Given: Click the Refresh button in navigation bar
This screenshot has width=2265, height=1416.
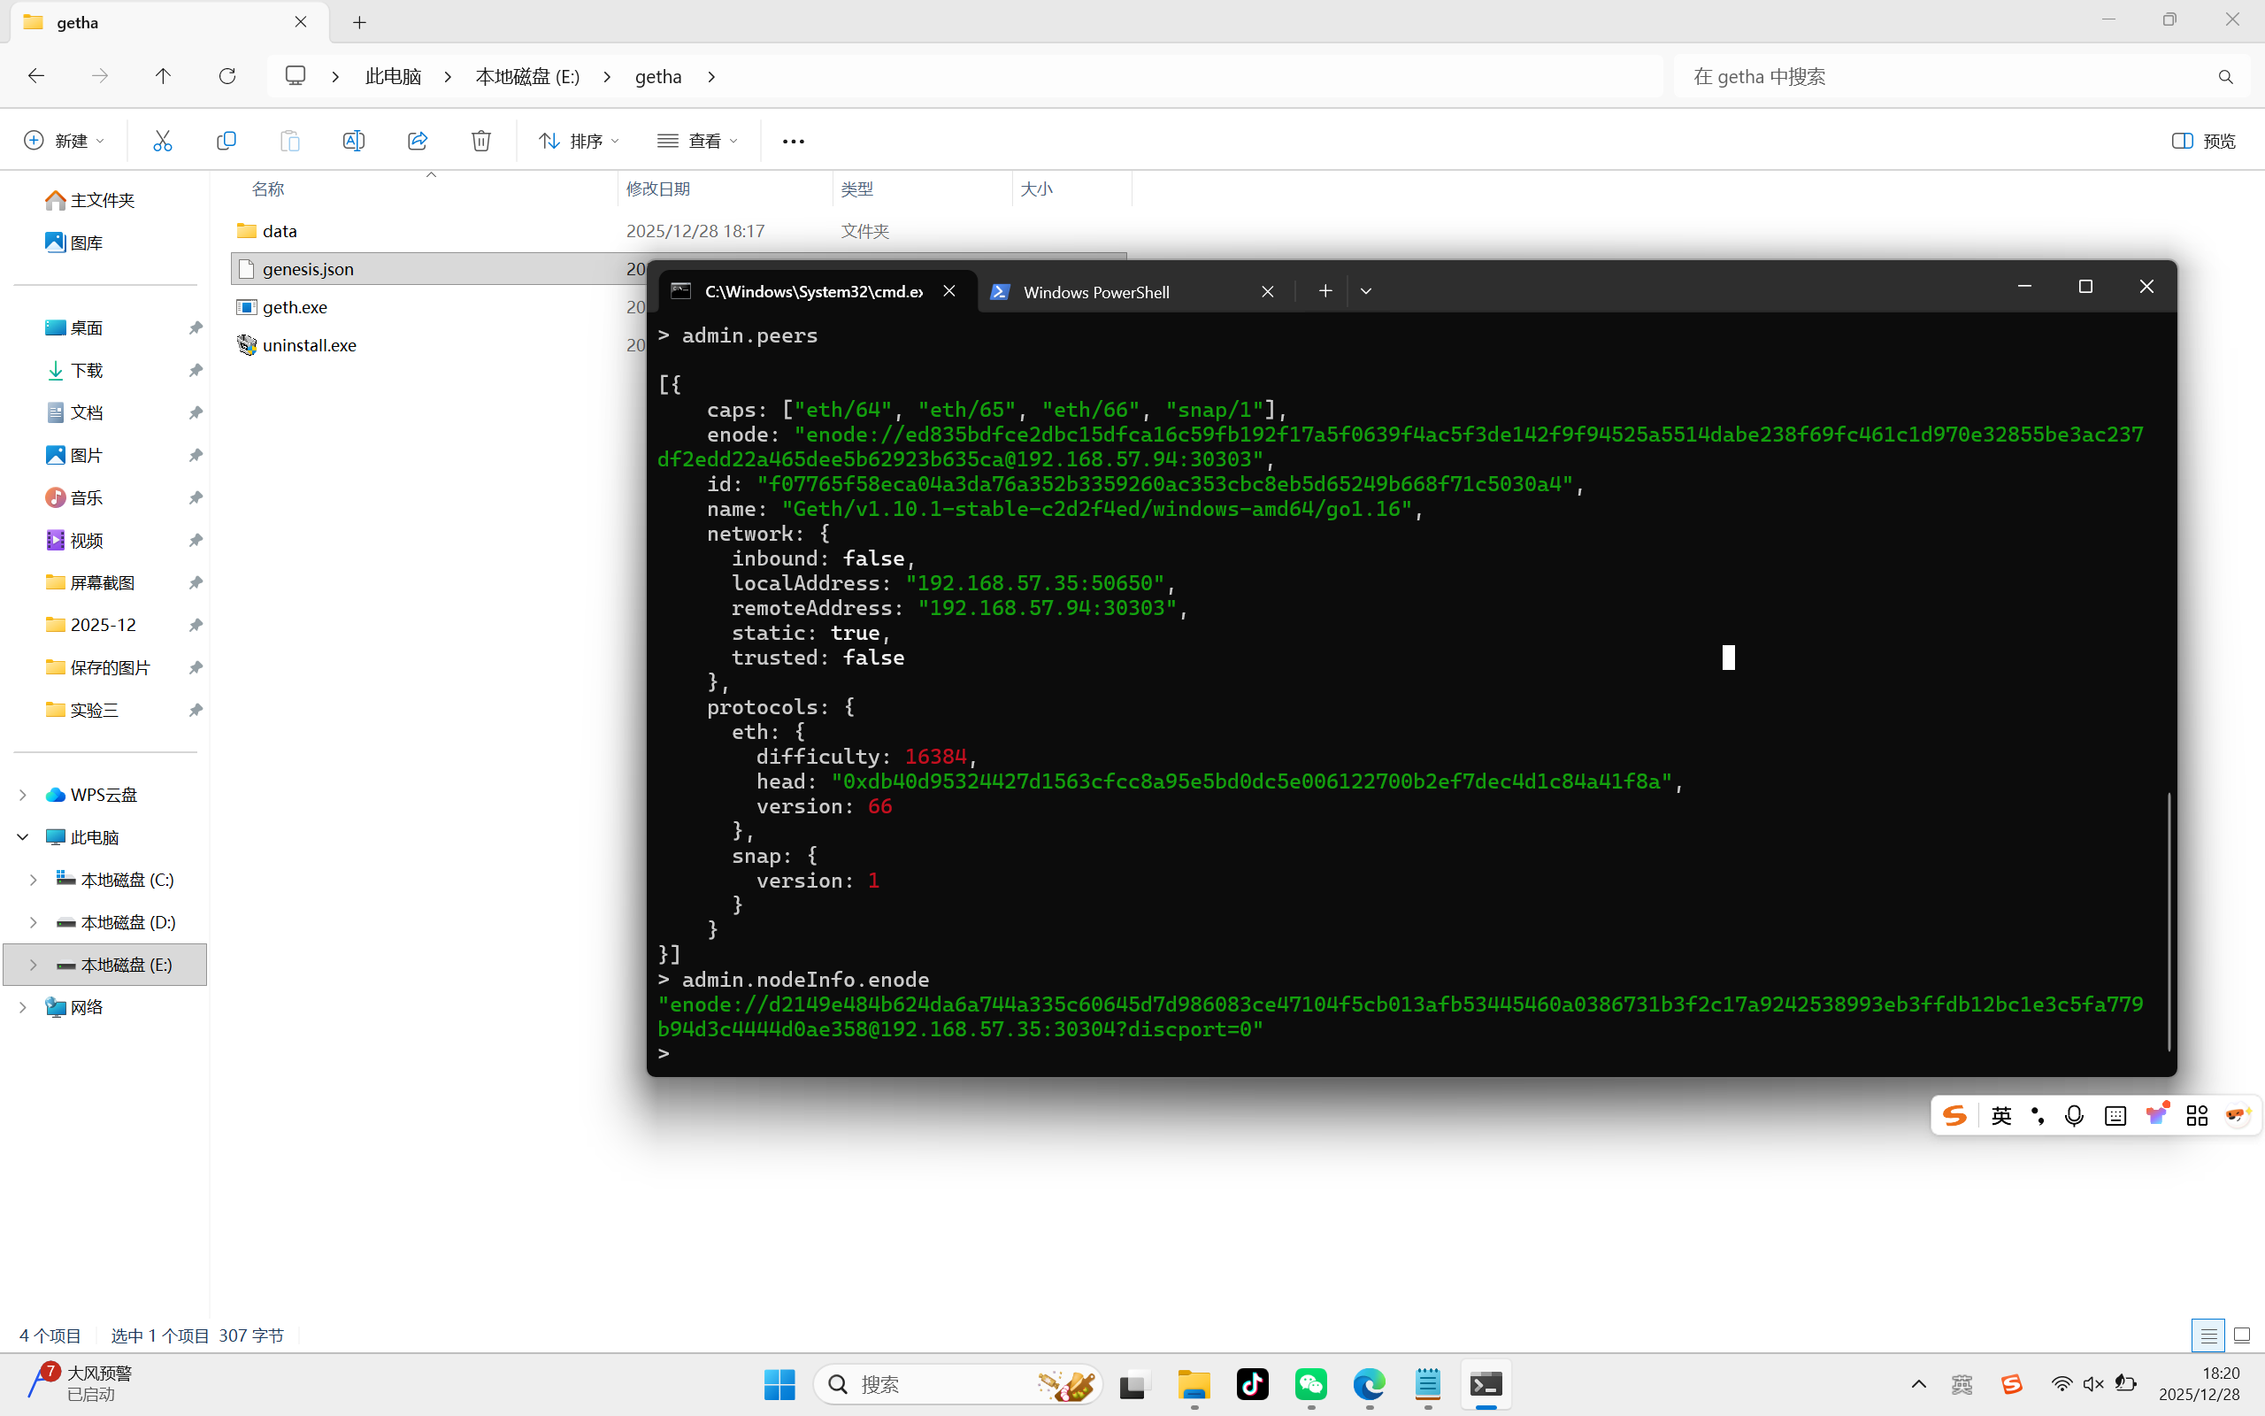Looking at the screenshot, I should (226, 76).
